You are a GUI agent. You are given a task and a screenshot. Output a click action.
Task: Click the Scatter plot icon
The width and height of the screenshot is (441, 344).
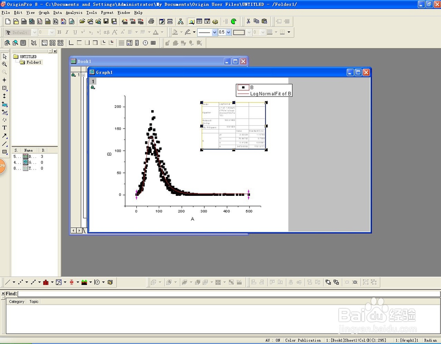pos(21,282)
